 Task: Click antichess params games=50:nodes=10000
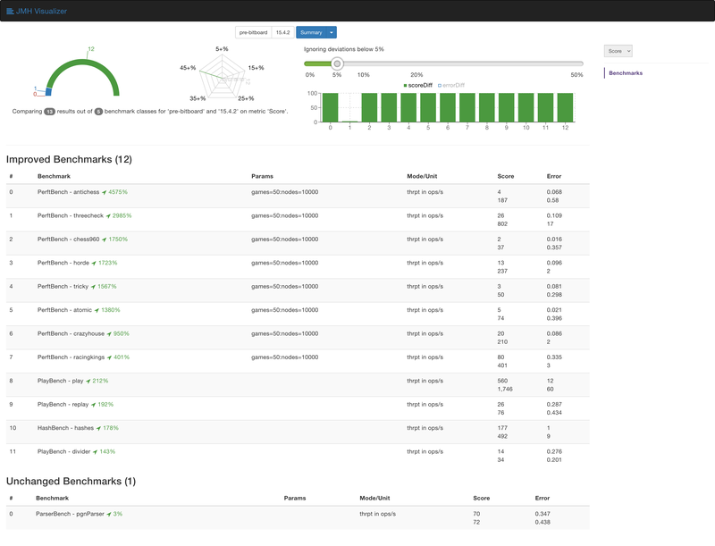click(x=284, y=192)
